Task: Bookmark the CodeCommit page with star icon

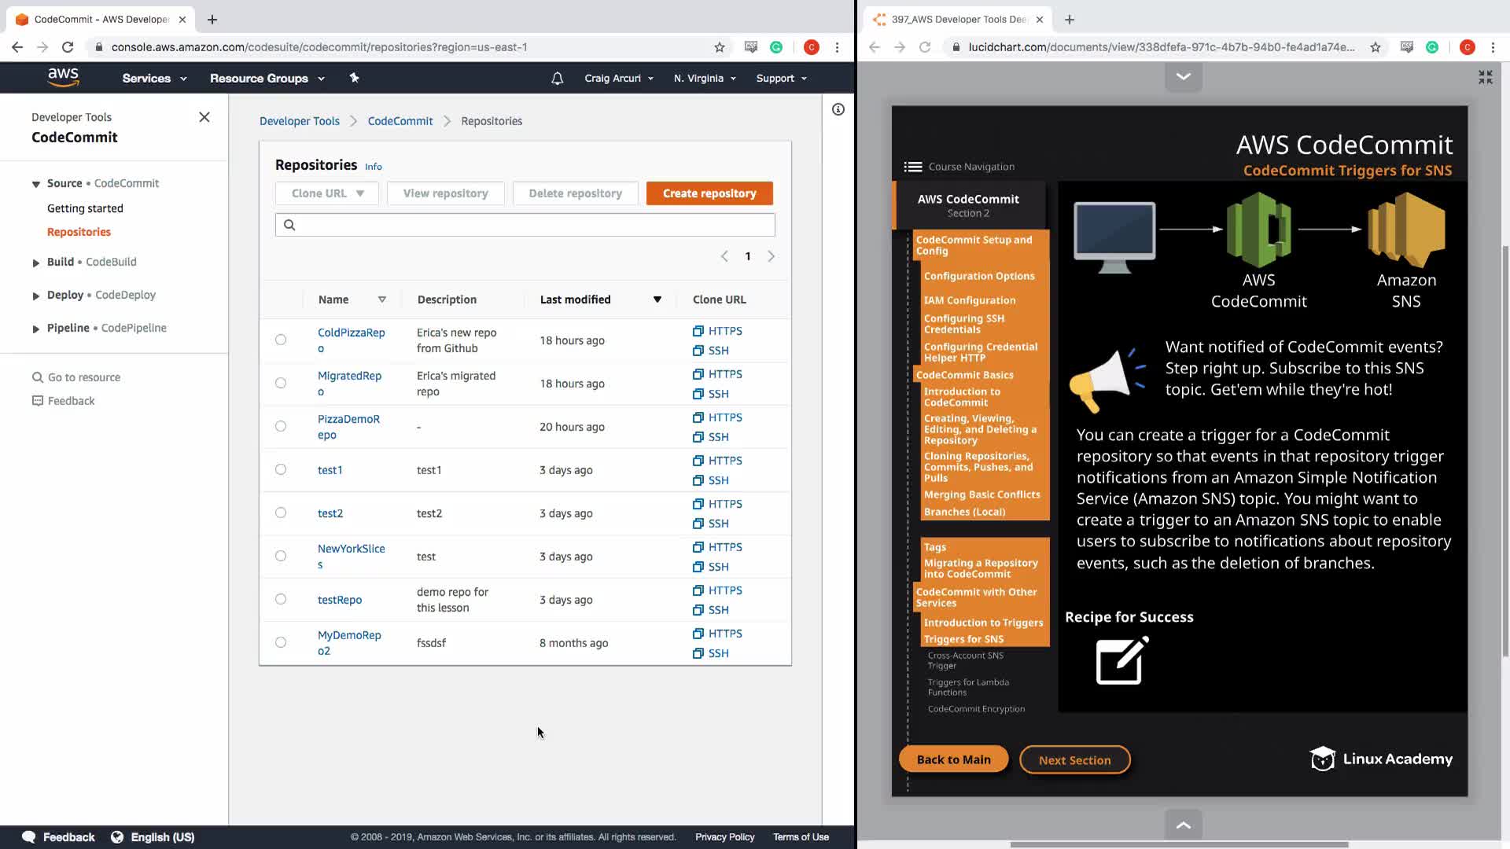Action: click(719, 47)
